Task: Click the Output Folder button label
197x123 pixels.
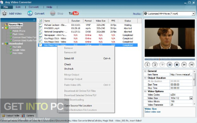Action: [13, 116]
